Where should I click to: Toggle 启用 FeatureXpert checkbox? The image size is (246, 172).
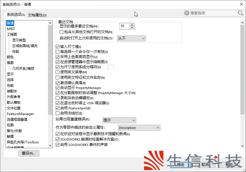point(57,108)
